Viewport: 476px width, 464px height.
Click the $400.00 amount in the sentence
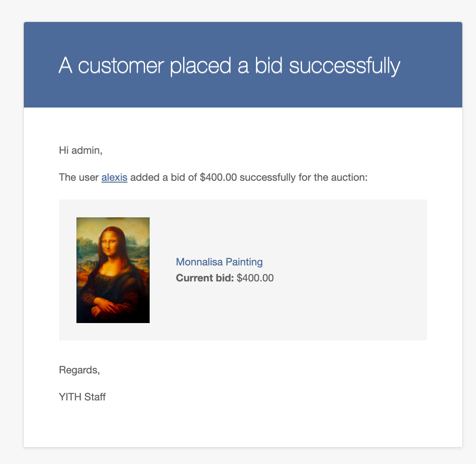pos(218,177)
